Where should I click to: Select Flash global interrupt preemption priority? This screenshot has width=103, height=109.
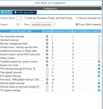point(62,72)
